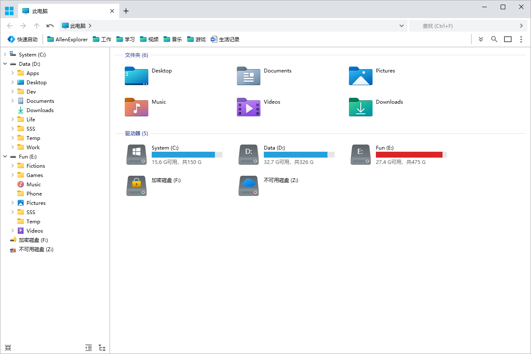This screenshot has height=354, width=531.
Task: Open the three-dot more options menu
Action: point(521,39)
